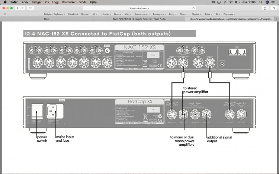Image resolution: width=279 pixels, height=174 pixels.
Task: Open Notification Center list icon
Action: 273,2
